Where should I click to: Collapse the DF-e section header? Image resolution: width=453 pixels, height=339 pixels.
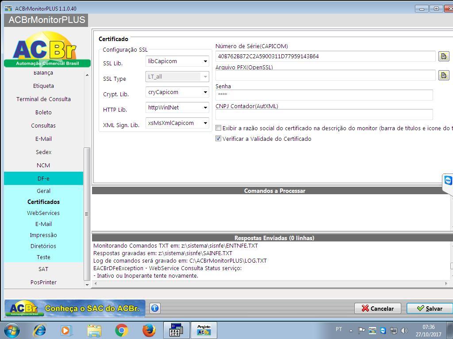point(43,178)
